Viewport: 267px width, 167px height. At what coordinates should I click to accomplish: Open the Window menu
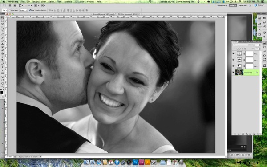click(90, 2)
